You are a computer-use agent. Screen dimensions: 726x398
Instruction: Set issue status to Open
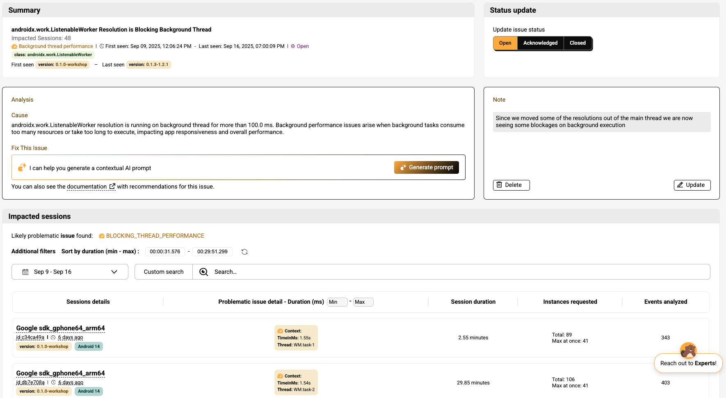pos(505,43)
